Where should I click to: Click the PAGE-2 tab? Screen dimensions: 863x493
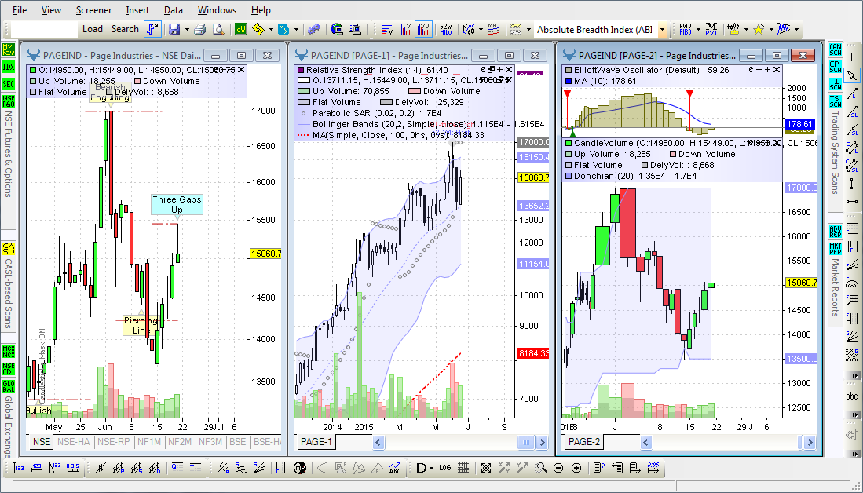tap(584, 441)
